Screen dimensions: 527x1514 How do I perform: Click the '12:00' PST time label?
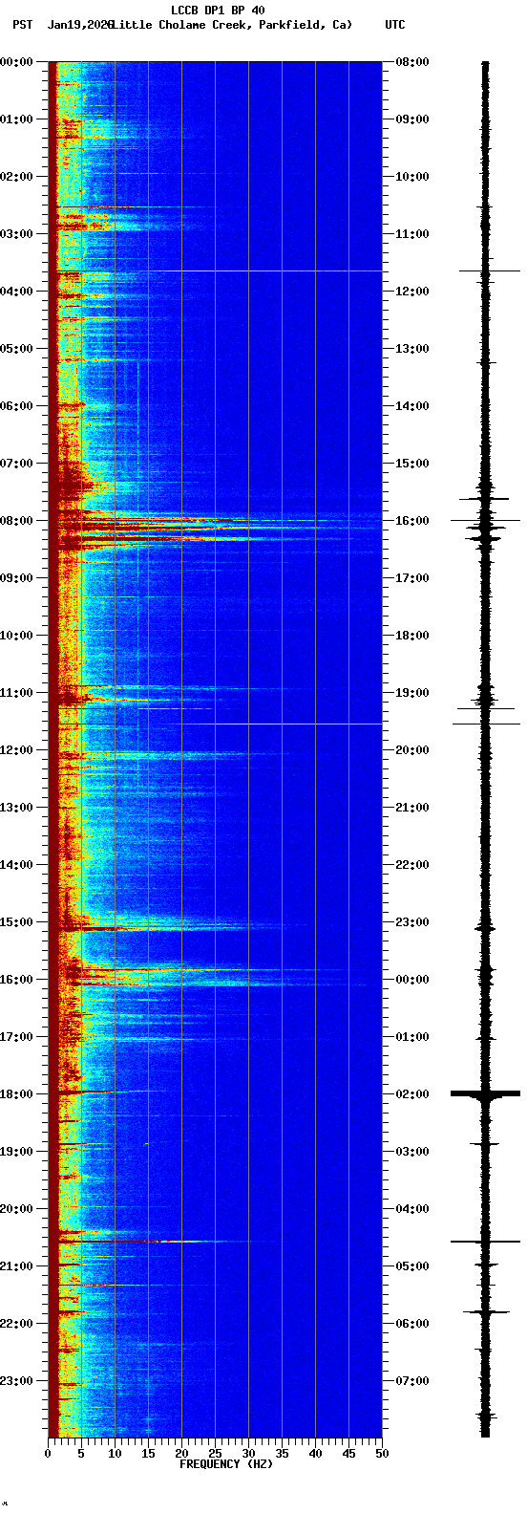[x=16, y=750]
